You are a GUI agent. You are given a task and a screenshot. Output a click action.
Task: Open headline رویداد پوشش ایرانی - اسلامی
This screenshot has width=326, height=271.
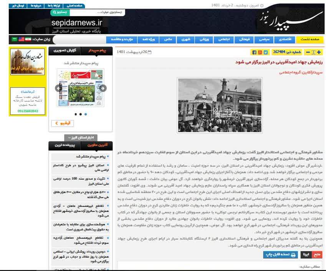pyautogui.click(x=81, y=256)
